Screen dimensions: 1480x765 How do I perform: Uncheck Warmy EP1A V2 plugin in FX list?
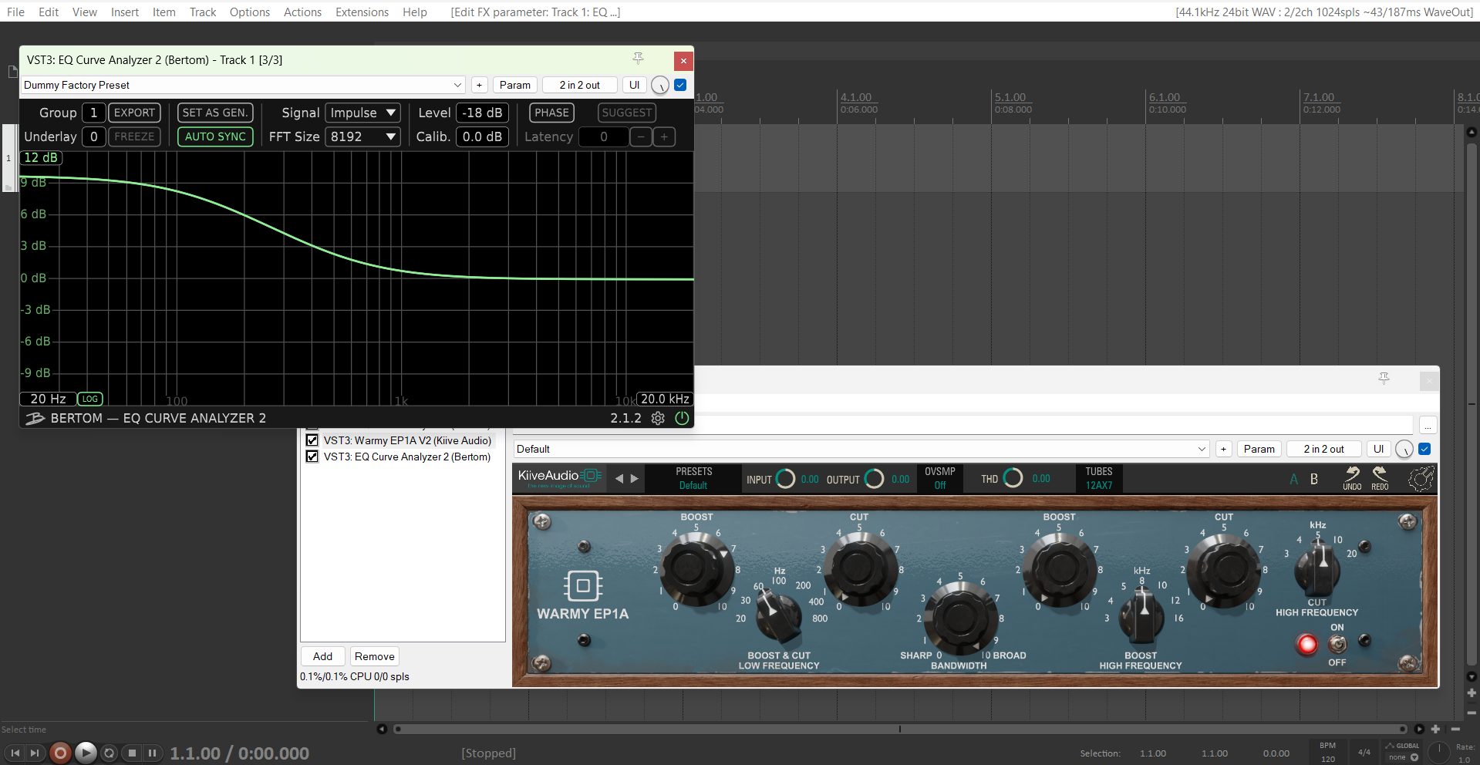[x=312, y=440]
